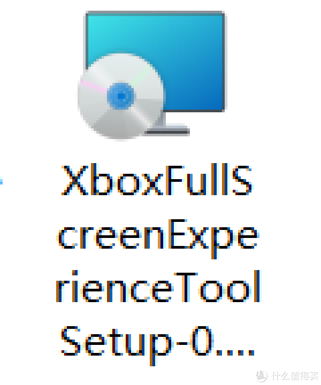
Task: Select the file by its XboxFullS label line
Action: [157, 180]
